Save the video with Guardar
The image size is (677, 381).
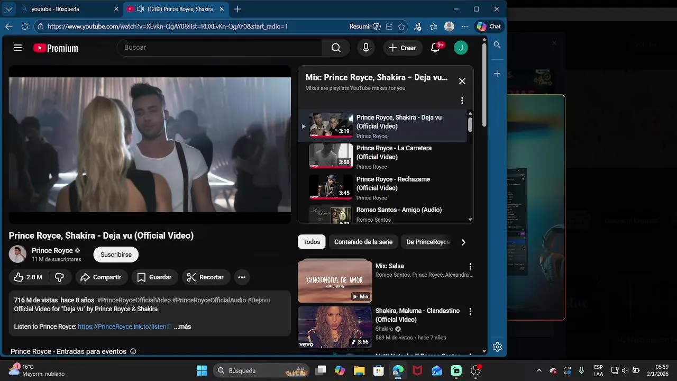point(154,277)
